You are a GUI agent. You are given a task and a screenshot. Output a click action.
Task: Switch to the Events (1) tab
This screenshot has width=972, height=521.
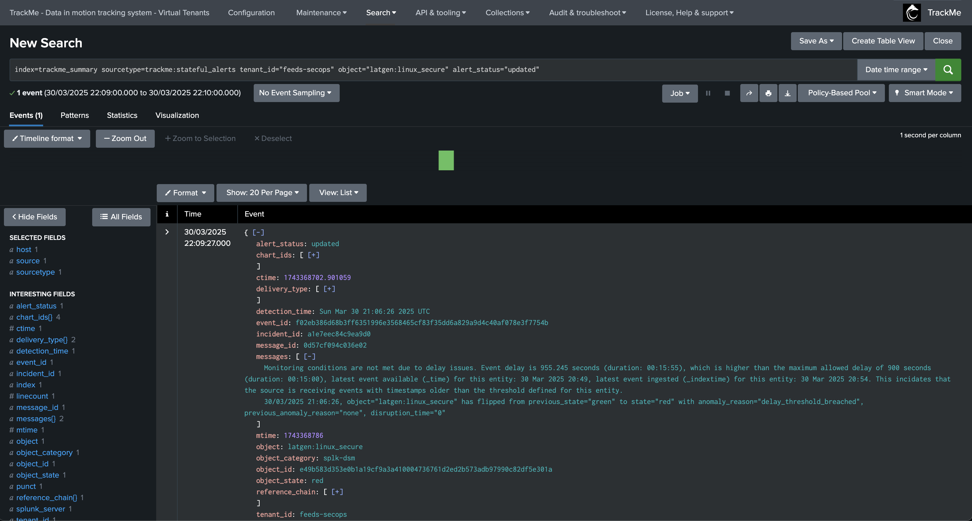(26, 115)
